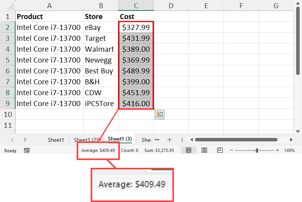Show more hidden sheet tabs (ellipsis)
The image size is (302, 202).
tap(157, 140)
